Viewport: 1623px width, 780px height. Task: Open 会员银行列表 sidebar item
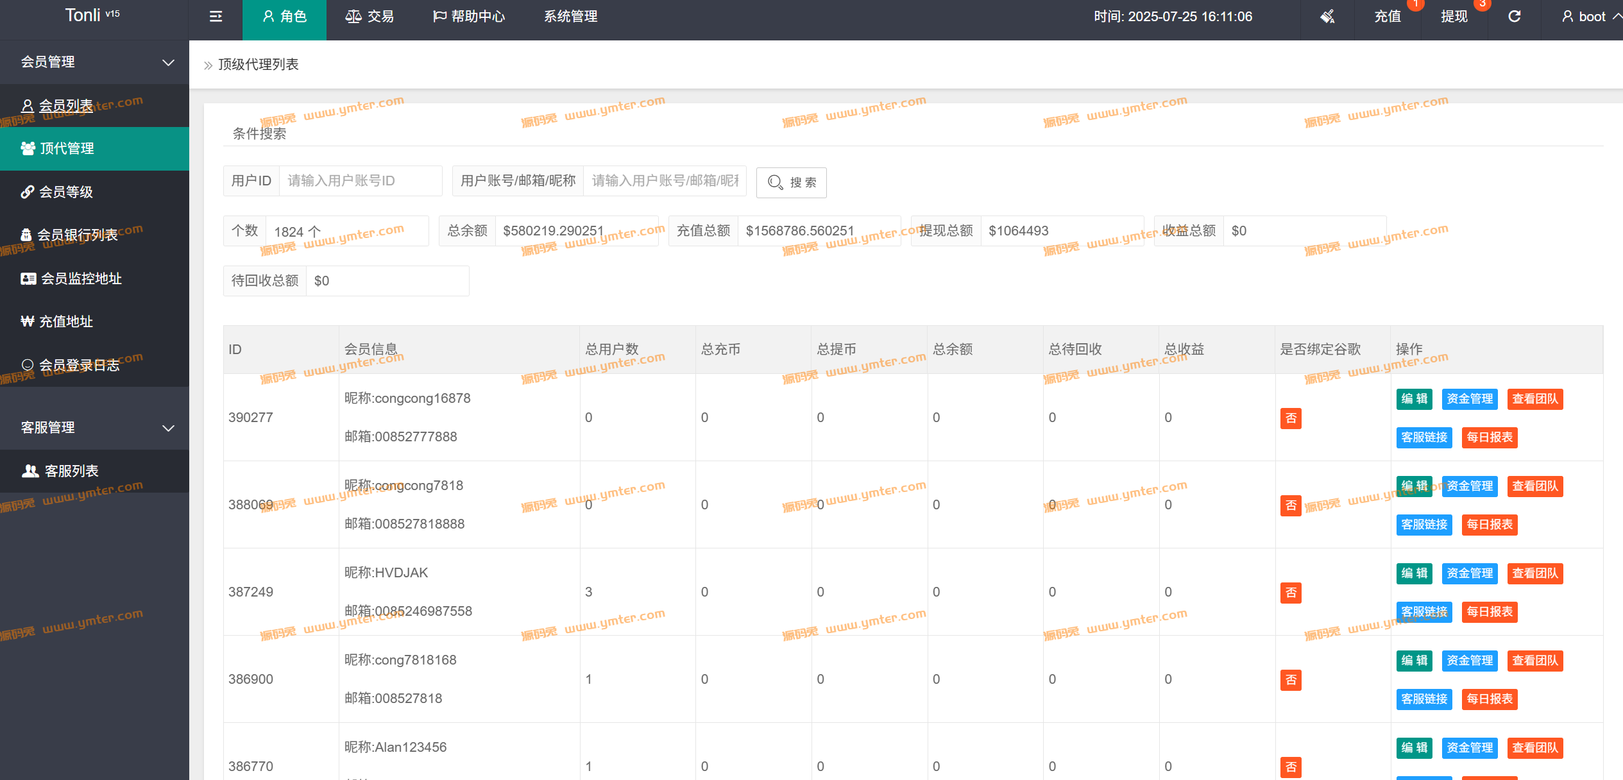click(x=77, y=235)
